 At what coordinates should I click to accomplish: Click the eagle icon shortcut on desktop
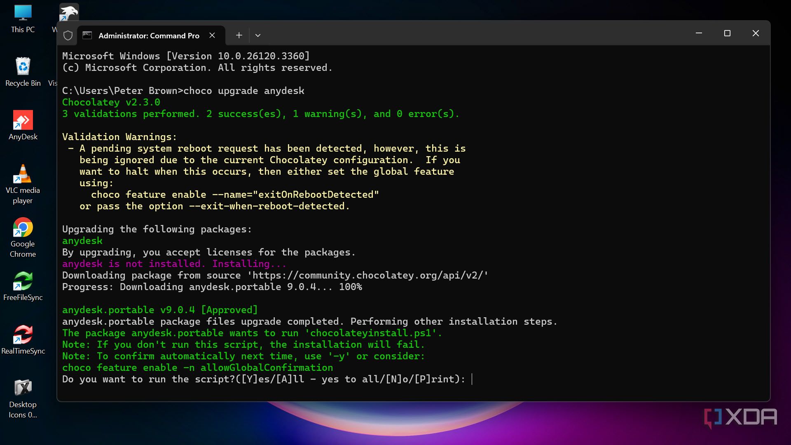(x=69, y=12)
